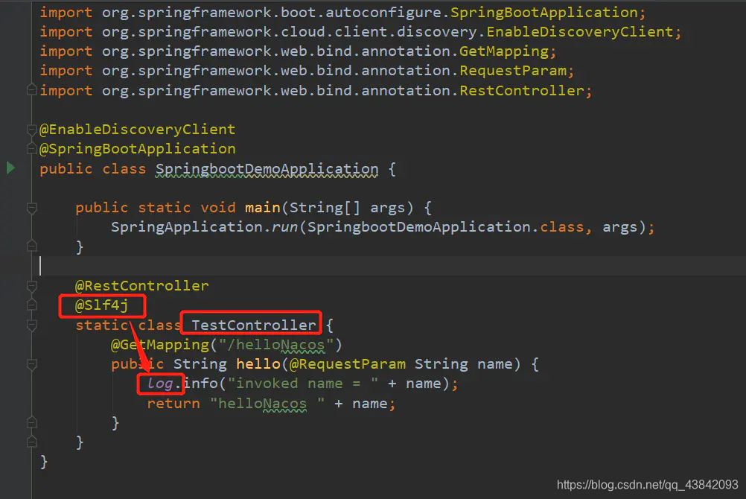
Task: Click the fold marker next to @SpringBootApplication
Action: 32,148
